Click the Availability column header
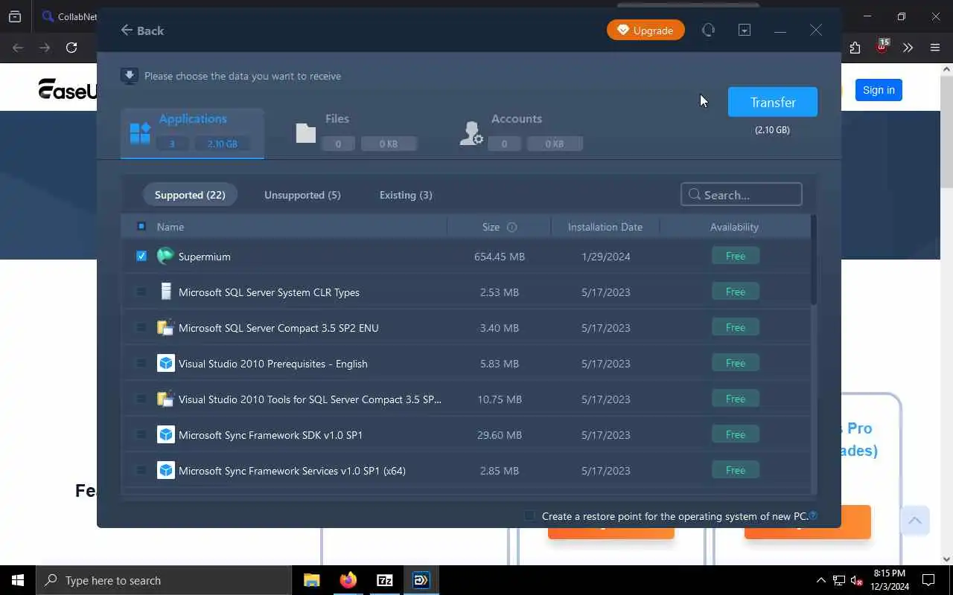Screen dimensions: 953x595 tap(734, 227)
